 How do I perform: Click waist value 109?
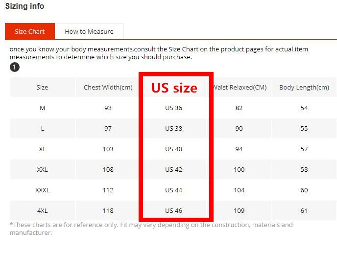[239, 210]
